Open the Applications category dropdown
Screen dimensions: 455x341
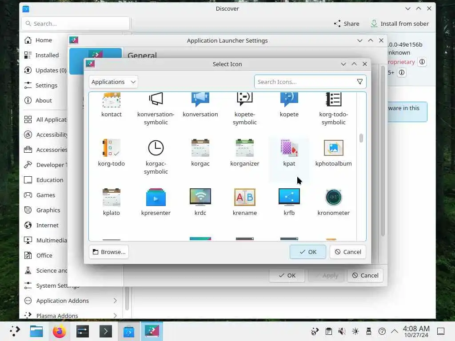pyautogui.click(x=113, y=82)
